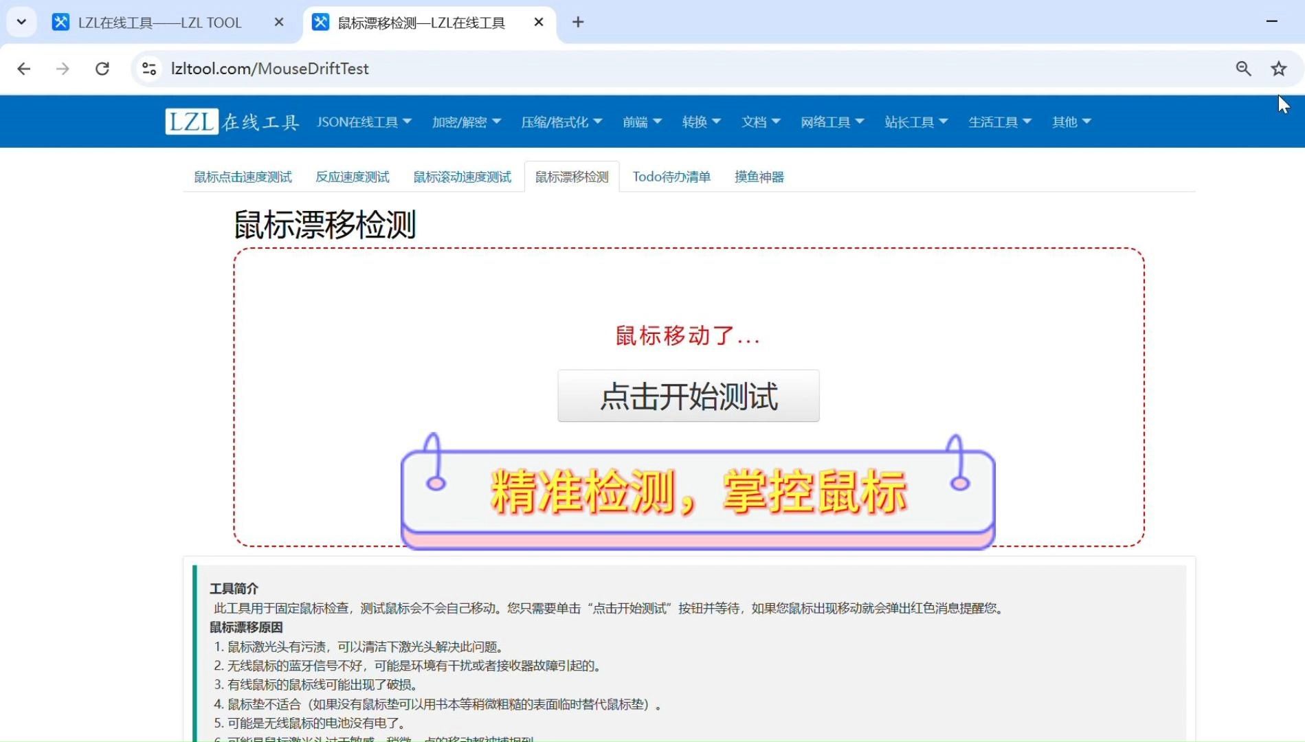The image size is (1305, 742).
Task: Click the LZL在线工具 logo
Action: (232, 122)
